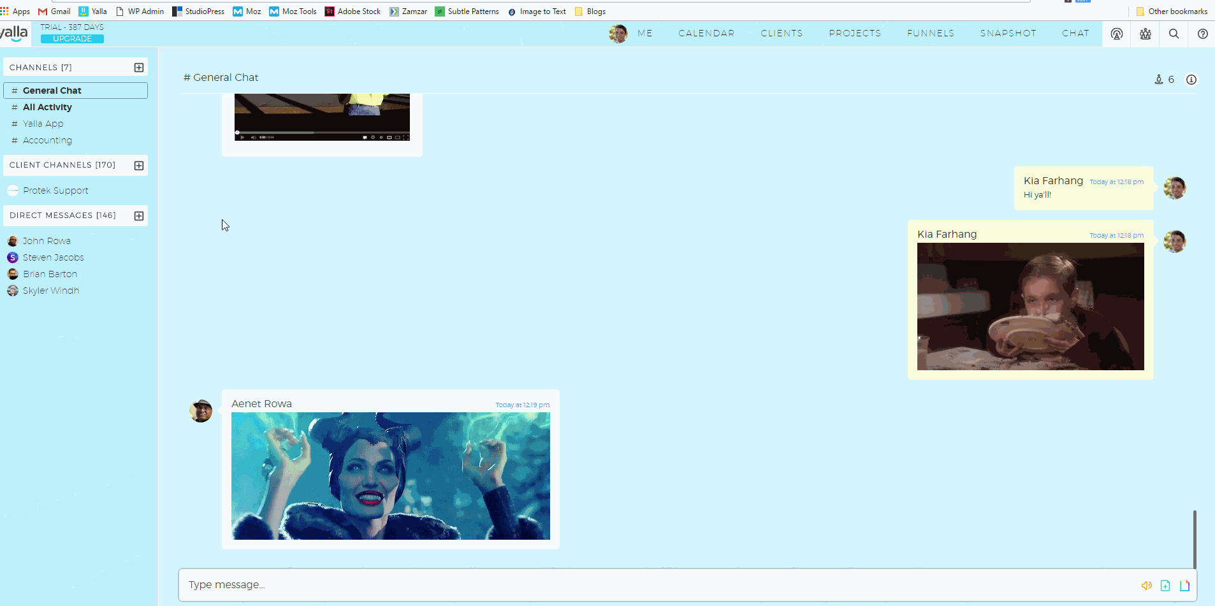This screenshot has height=606, width=1215.
Task: Open the CHAT tab
Action: (x=1075, y=33)
